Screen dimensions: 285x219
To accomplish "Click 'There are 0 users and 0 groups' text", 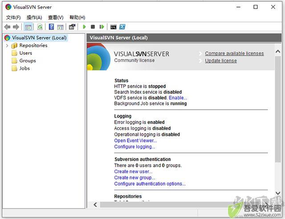I will point(148,166).
